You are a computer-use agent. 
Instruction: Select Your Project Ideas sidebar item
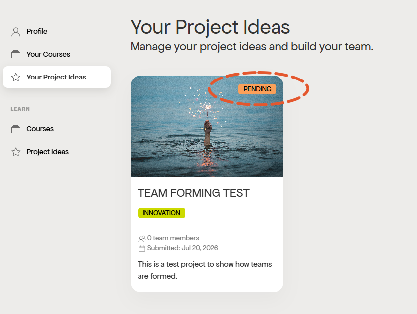pos(57,77)
